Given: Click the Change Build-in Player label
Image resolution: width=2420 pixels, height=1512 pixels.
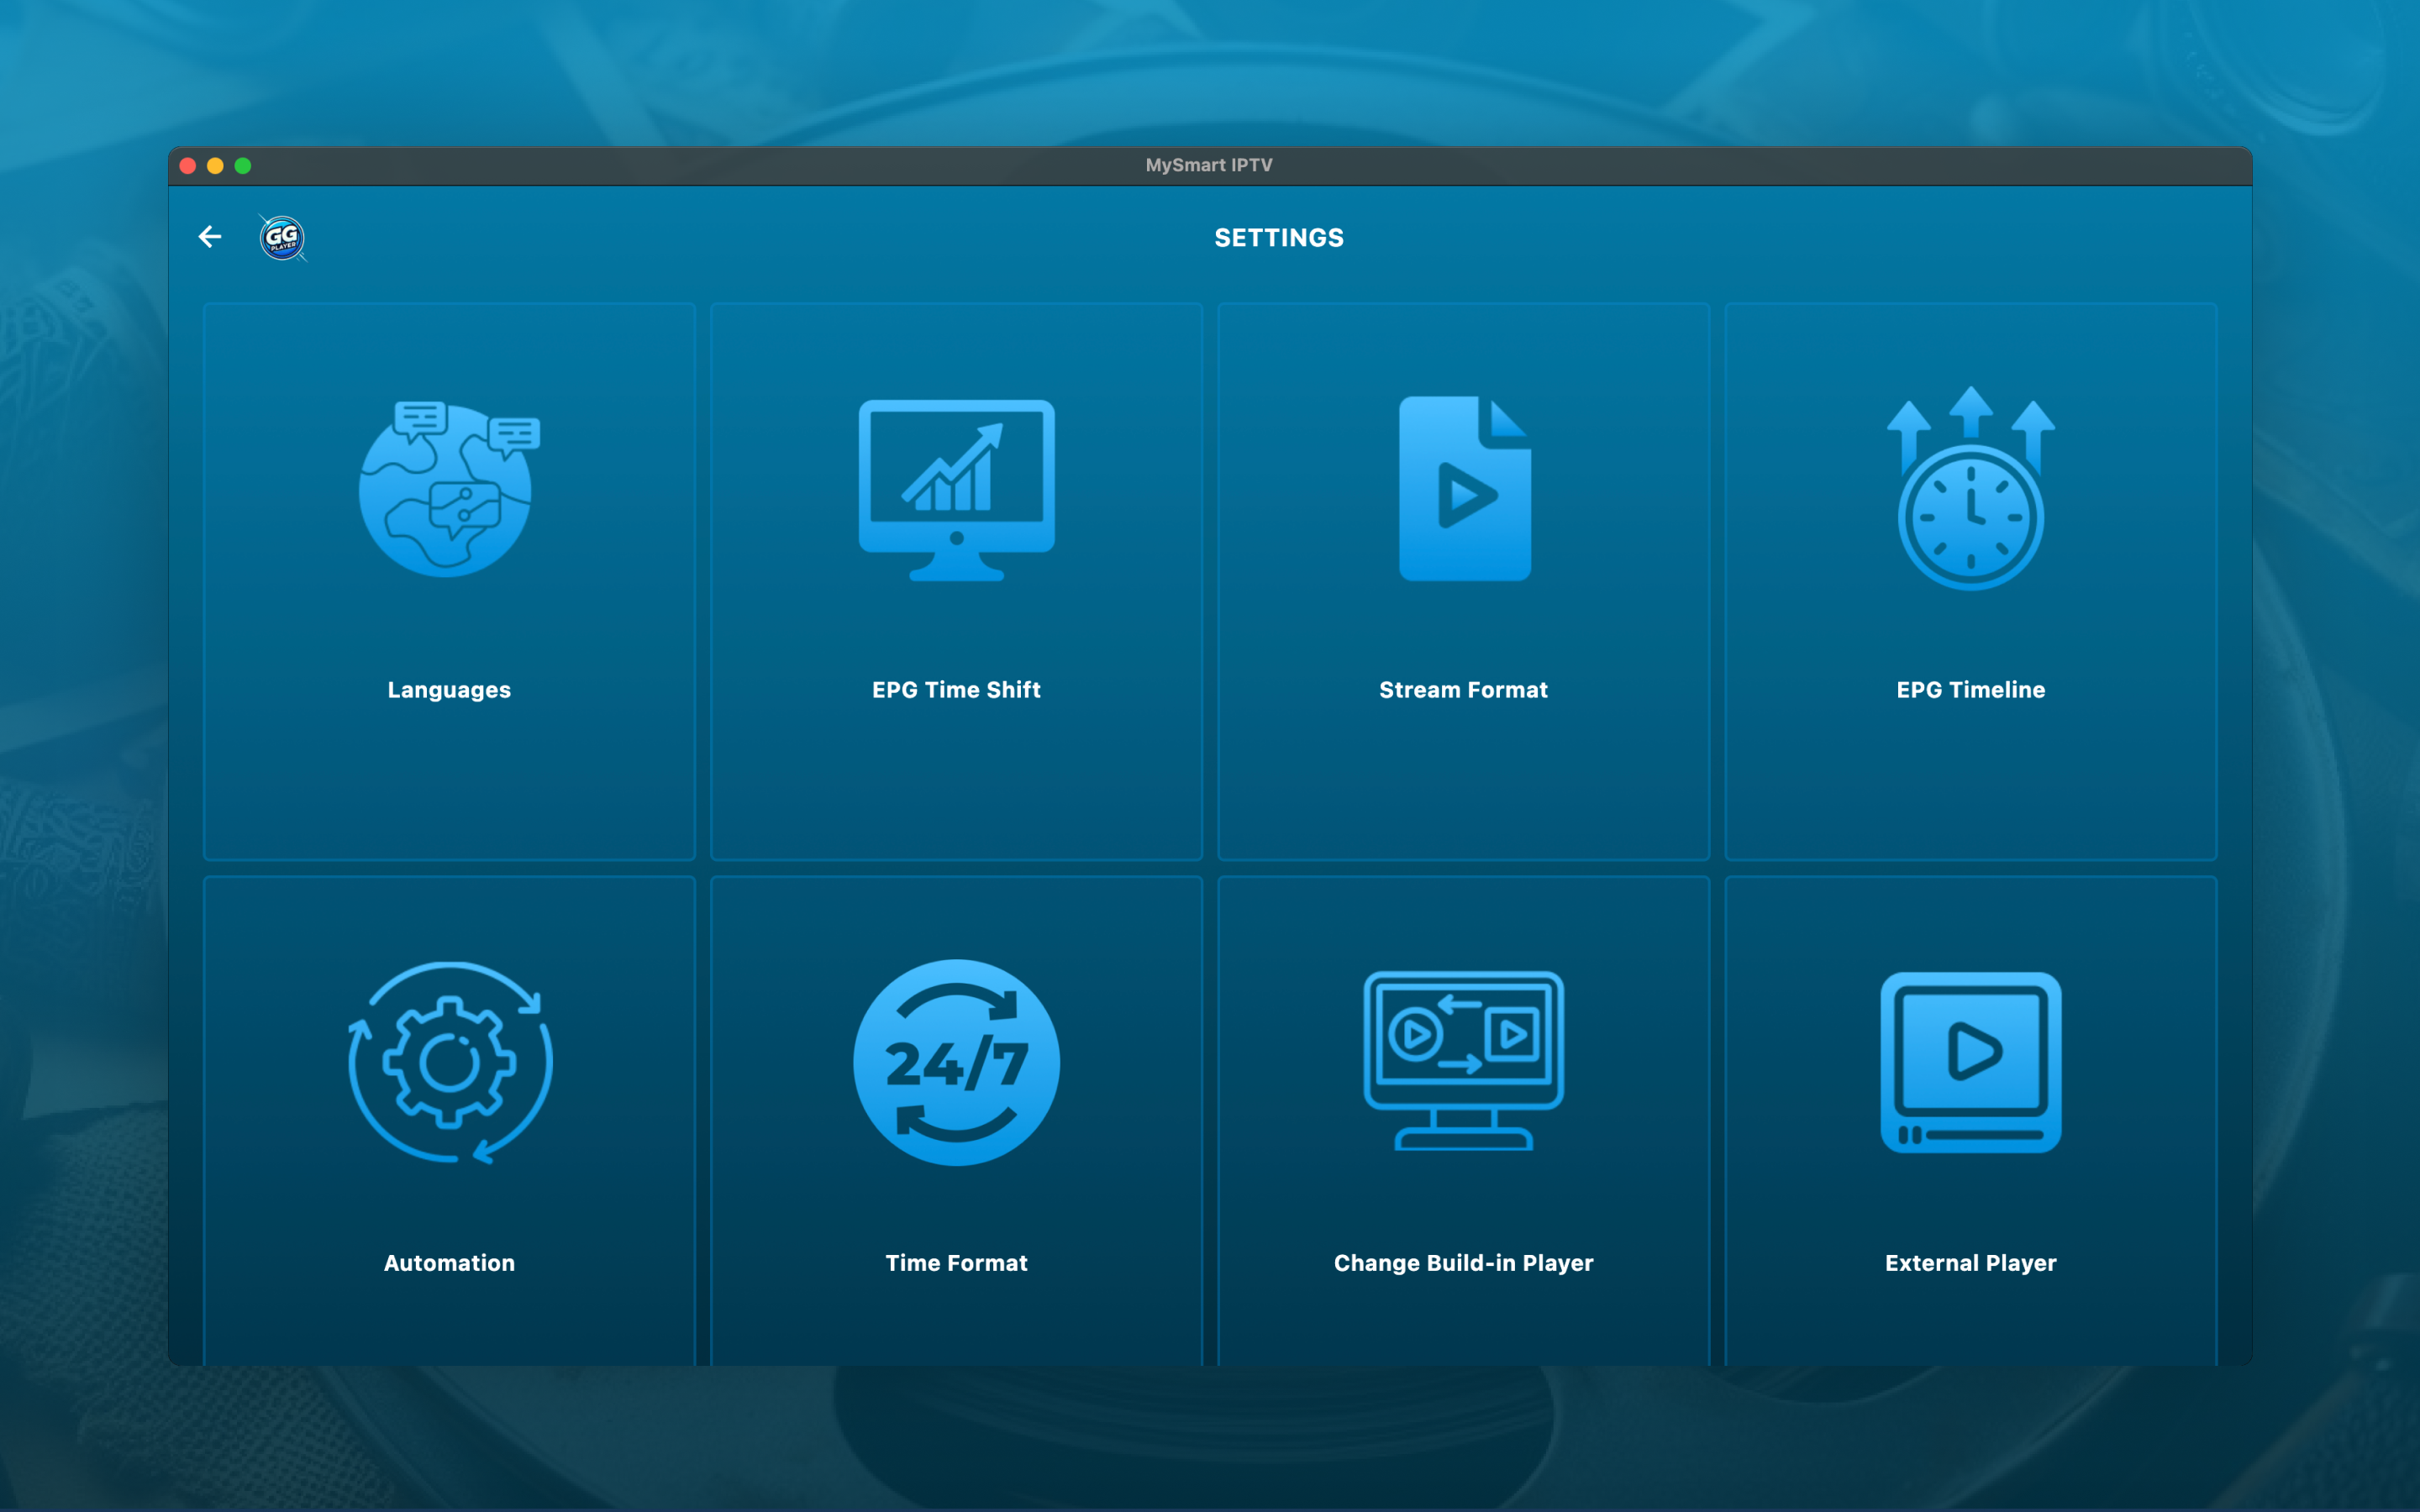Looking at the screenshot, I should 1464,1263.
